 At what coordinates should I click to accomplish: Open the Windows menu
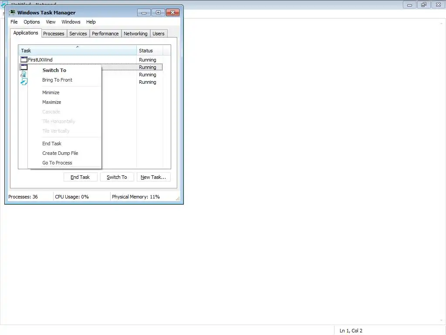[71, 22]
